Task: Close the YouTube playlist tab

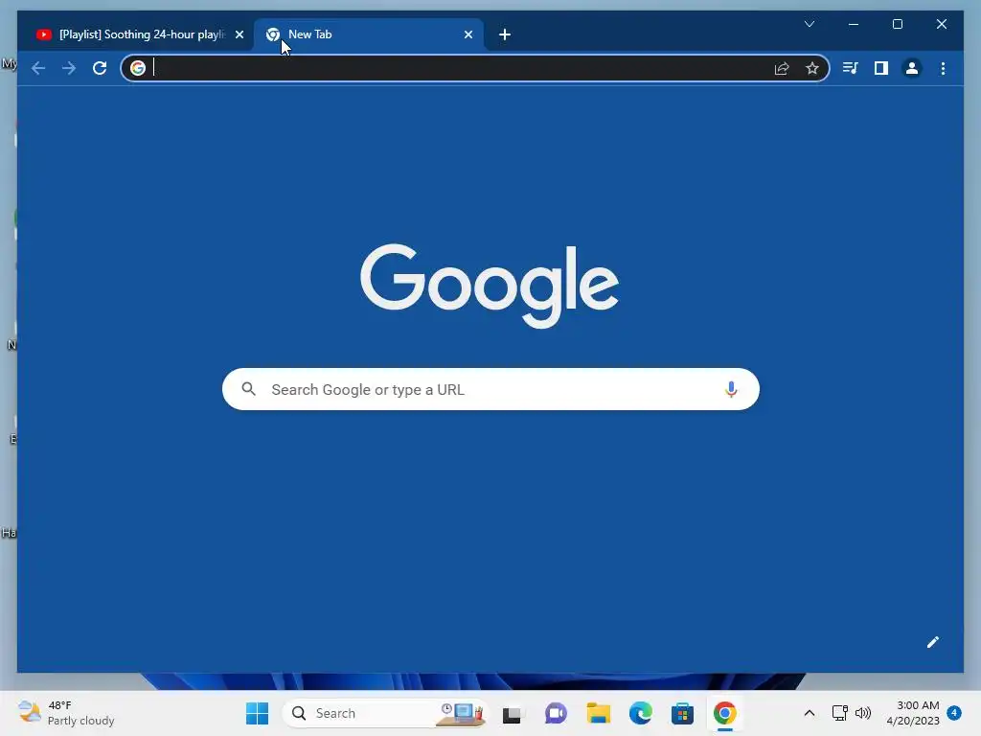Action: tap(239, 34)
